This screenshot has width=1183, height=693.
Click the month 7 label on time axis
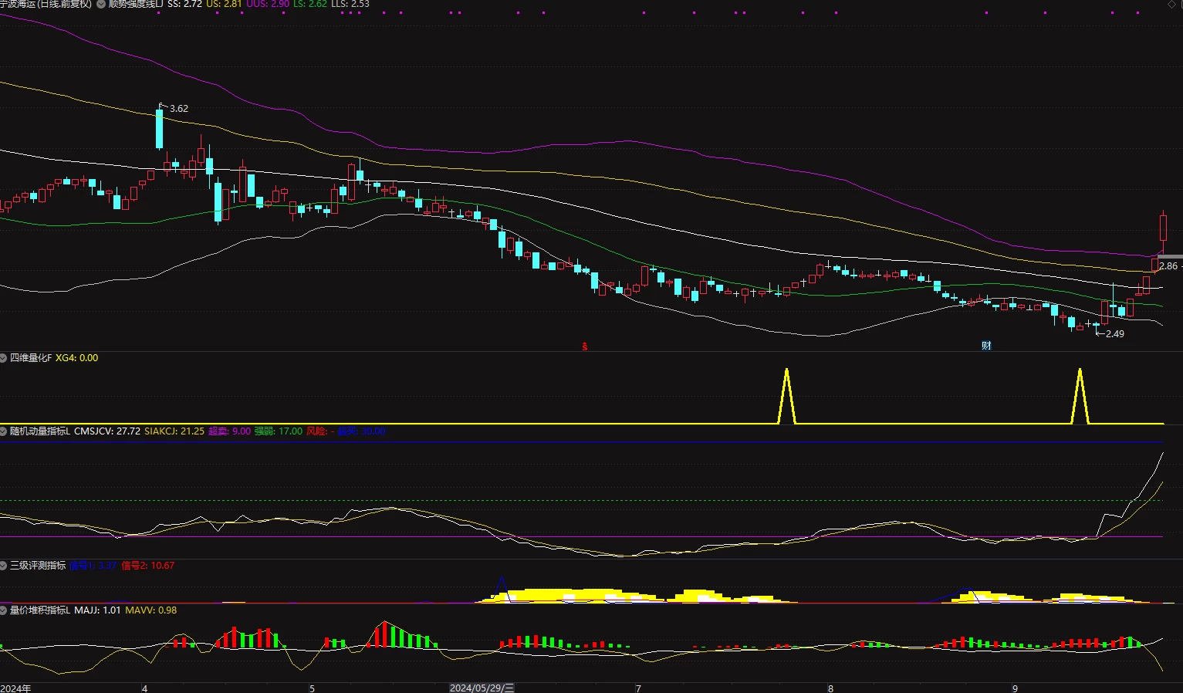point(638,688)
